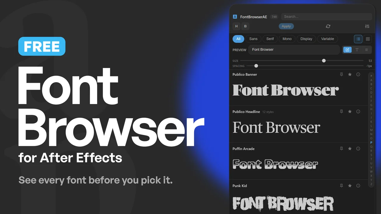Filter fonts by Sans
Screen dimensions: 381x214
tap(253, 39)
